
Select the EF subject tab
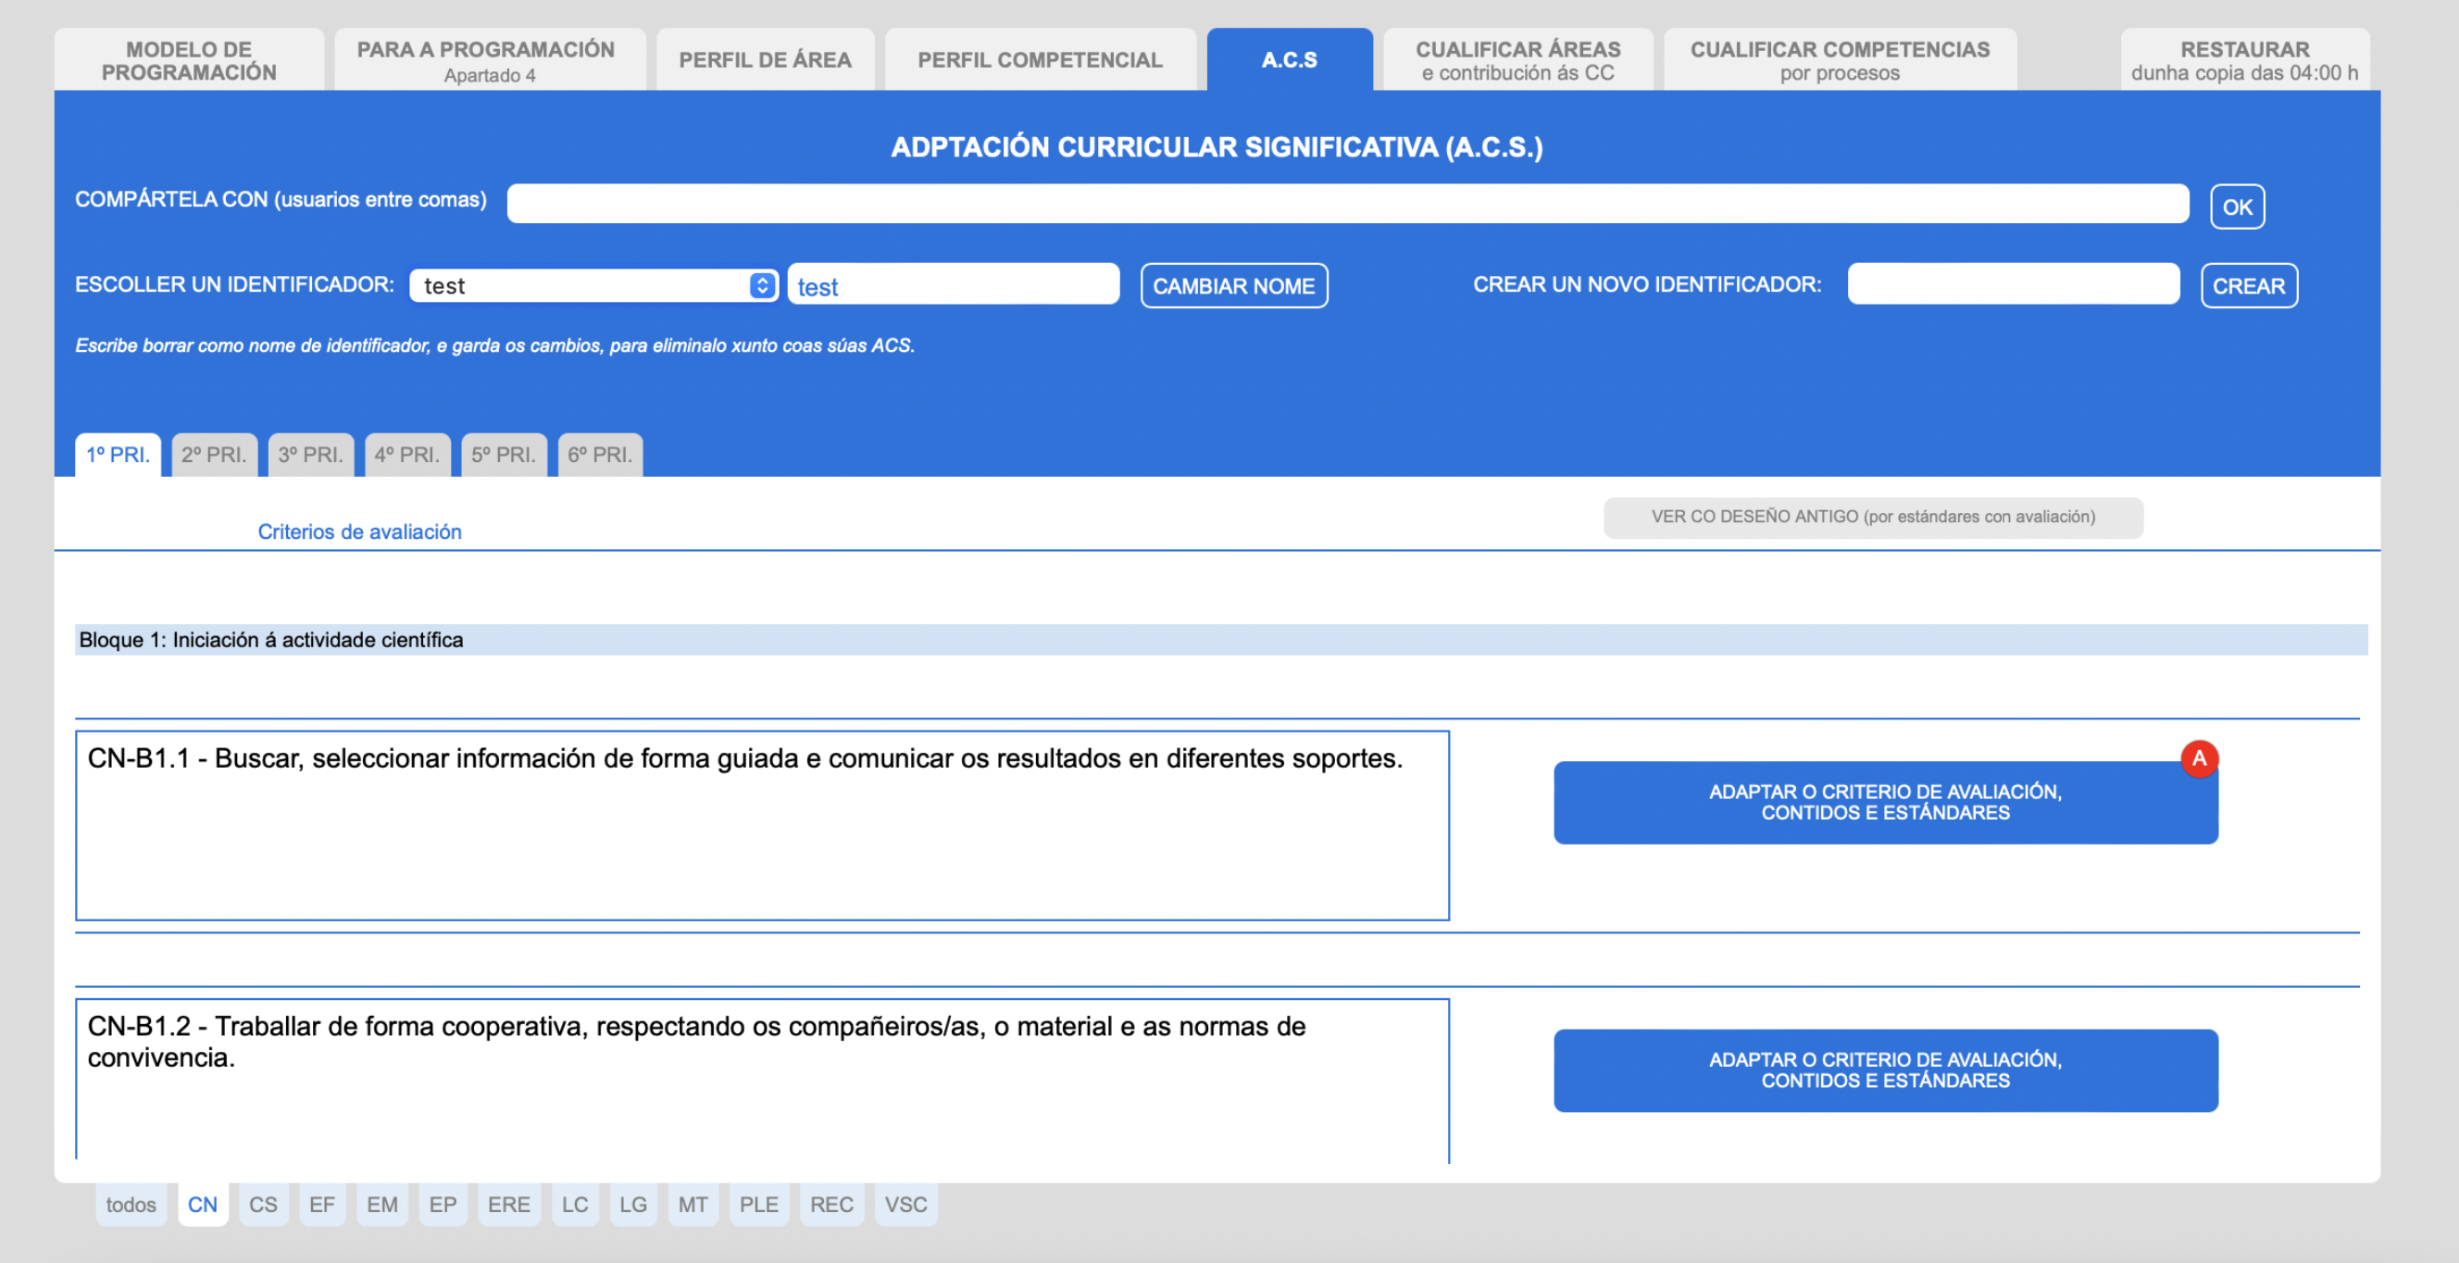coord(321,1205)
